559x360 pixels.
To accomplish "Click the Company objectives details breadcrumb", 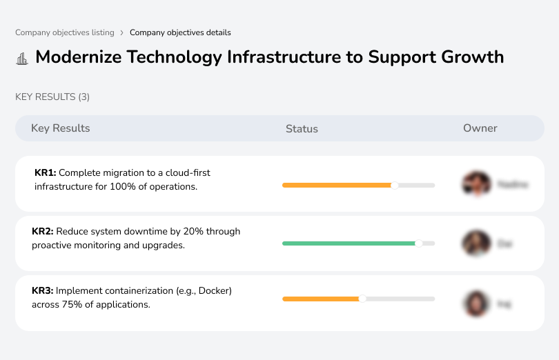I will 180,32.
